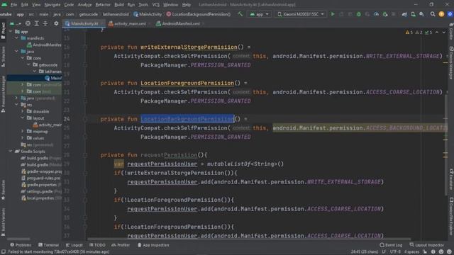Start debugging with the green bug icon

point(358,14)
